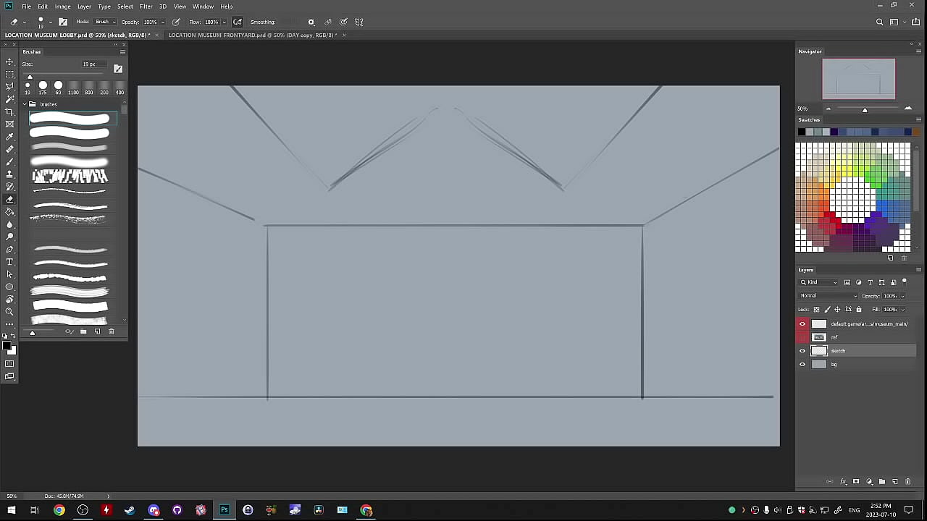Open tool preset picker arrow

pyautogui.click(x=25, y=22)
